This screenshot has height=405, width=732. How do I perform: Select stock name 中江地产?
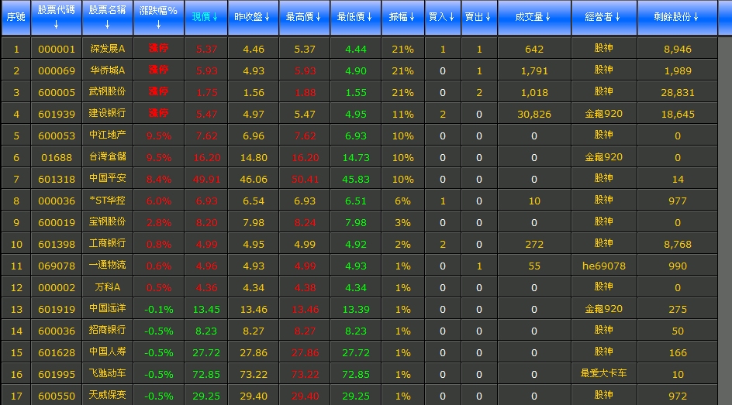tap(107, 136)
